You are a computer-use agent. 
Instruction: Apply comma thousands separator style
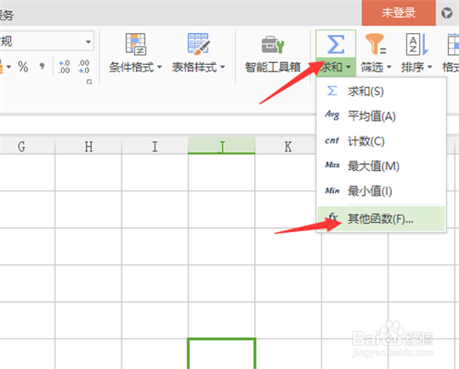tap(42, 66)
